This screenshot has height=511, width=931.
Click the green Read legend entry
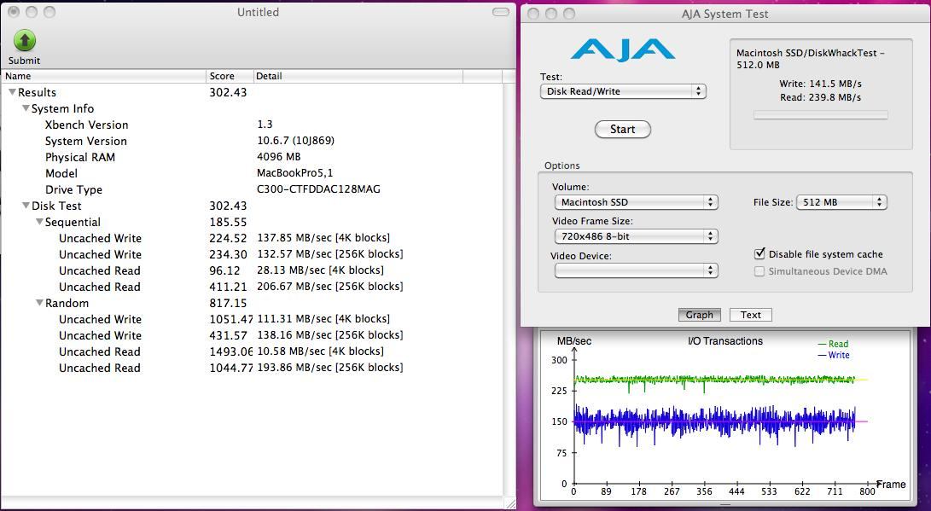pyautogui.click(x=833, y=344)
